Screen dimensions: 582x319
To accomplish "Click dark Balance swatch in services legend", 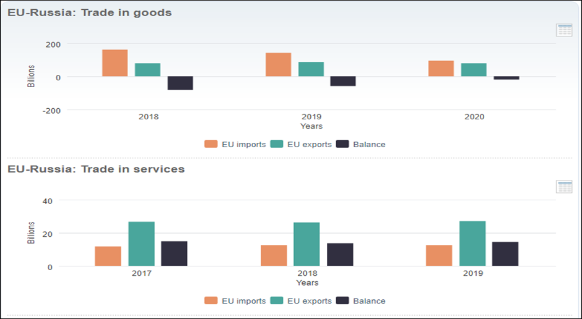I will [x=342, y=301].
